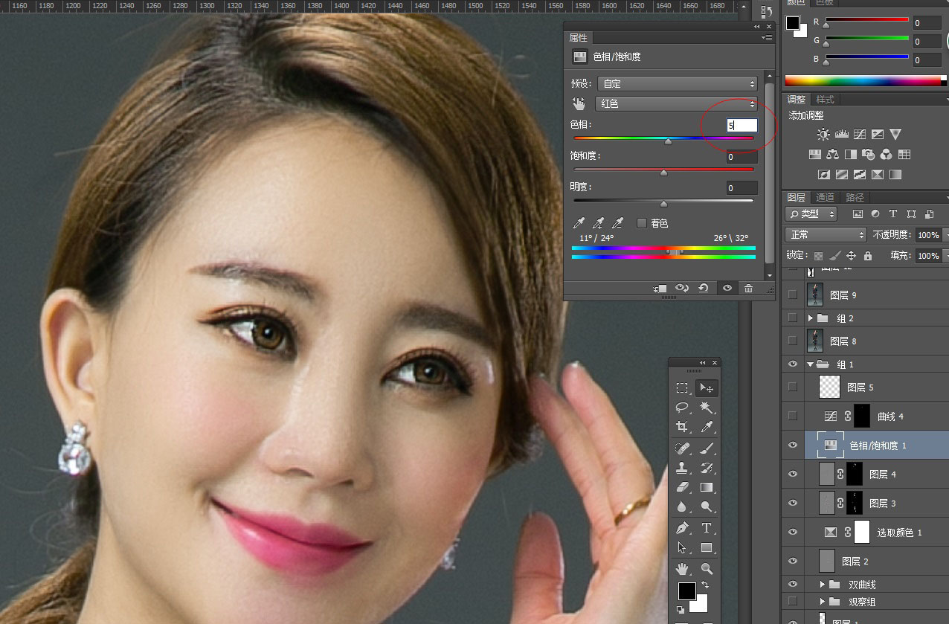Switch to the 样式 tab
Screen dimensions: 949x624
pyautogui.click(x=825, y=99)
